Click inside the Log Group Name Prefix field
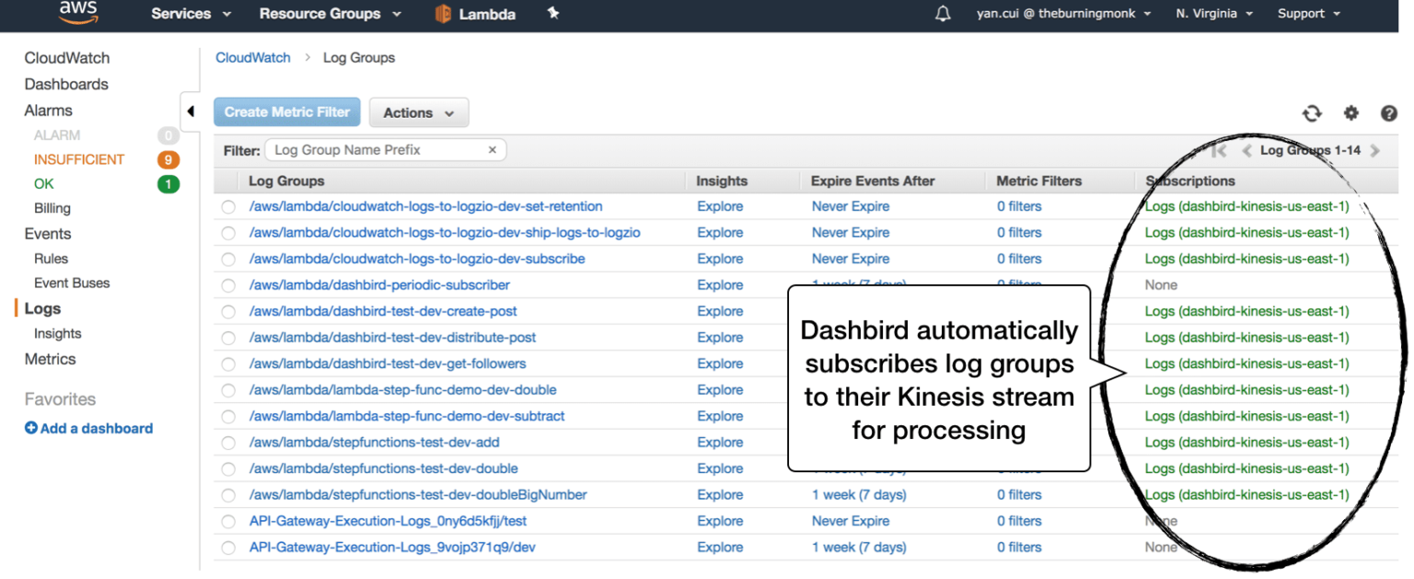This screenshot has height=579, width=1414. [368, 149]
